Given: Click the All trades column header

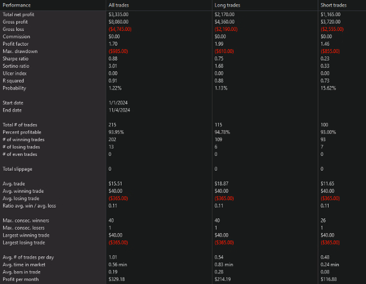Looking at the screenshot, I should tap(119, 5).
